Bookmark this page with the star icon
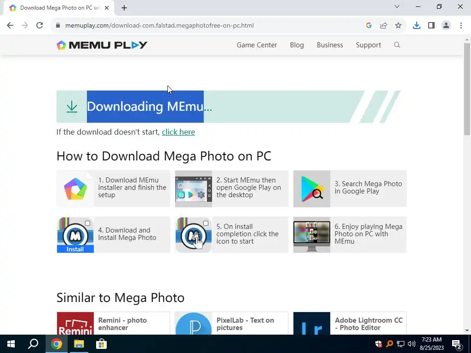Image resolution: width=471 pixels, height=353 pixels. coord(398,25)
